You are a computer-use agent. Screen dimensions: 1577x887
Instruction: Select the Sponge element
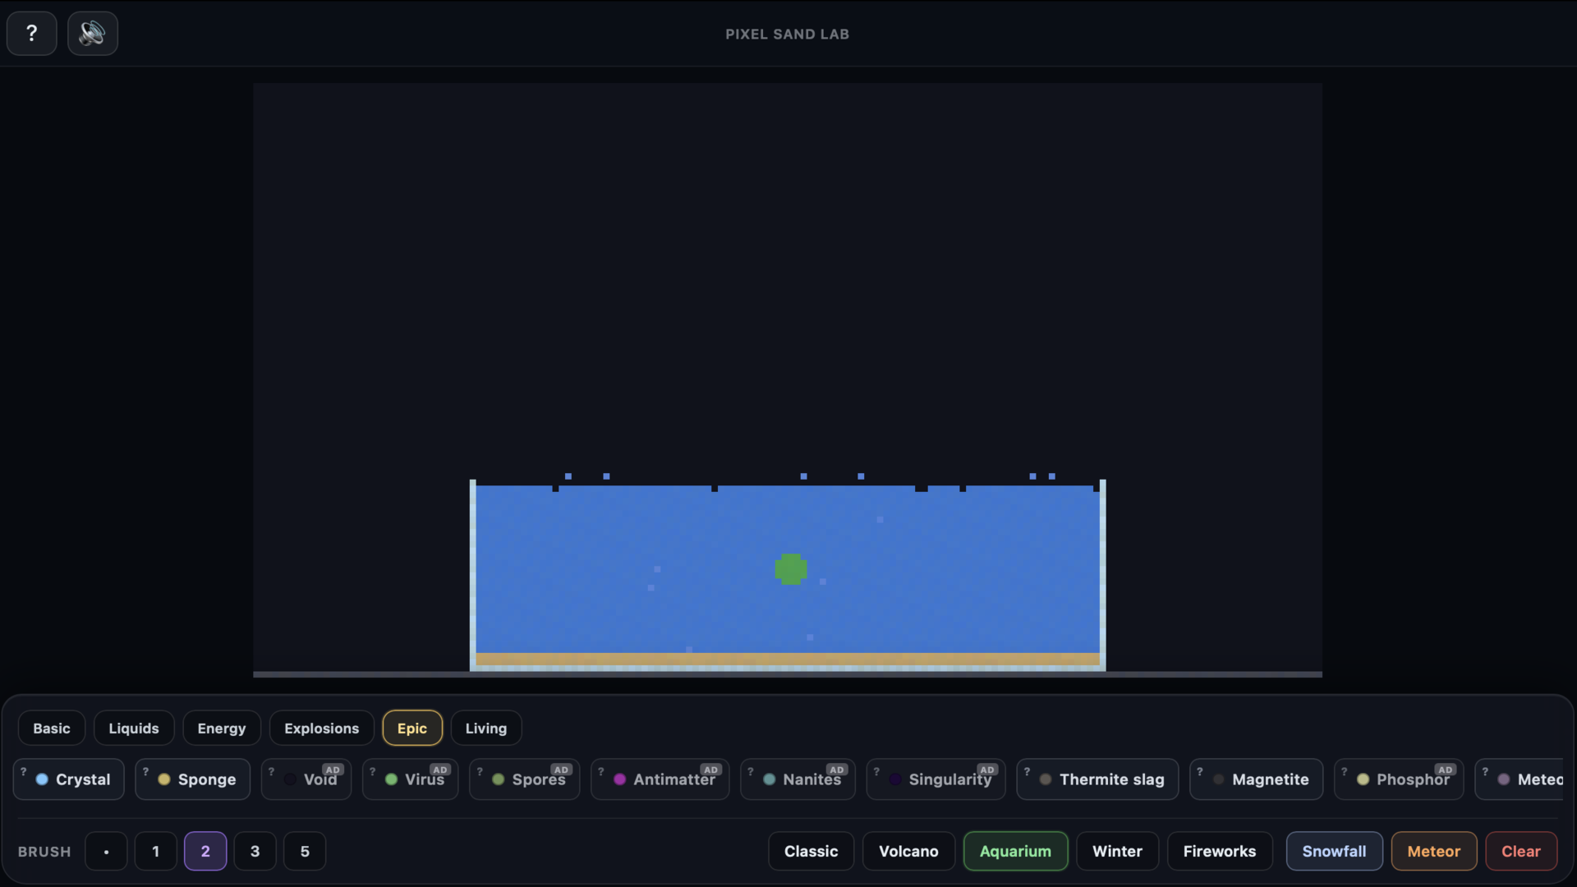(191, 779)
